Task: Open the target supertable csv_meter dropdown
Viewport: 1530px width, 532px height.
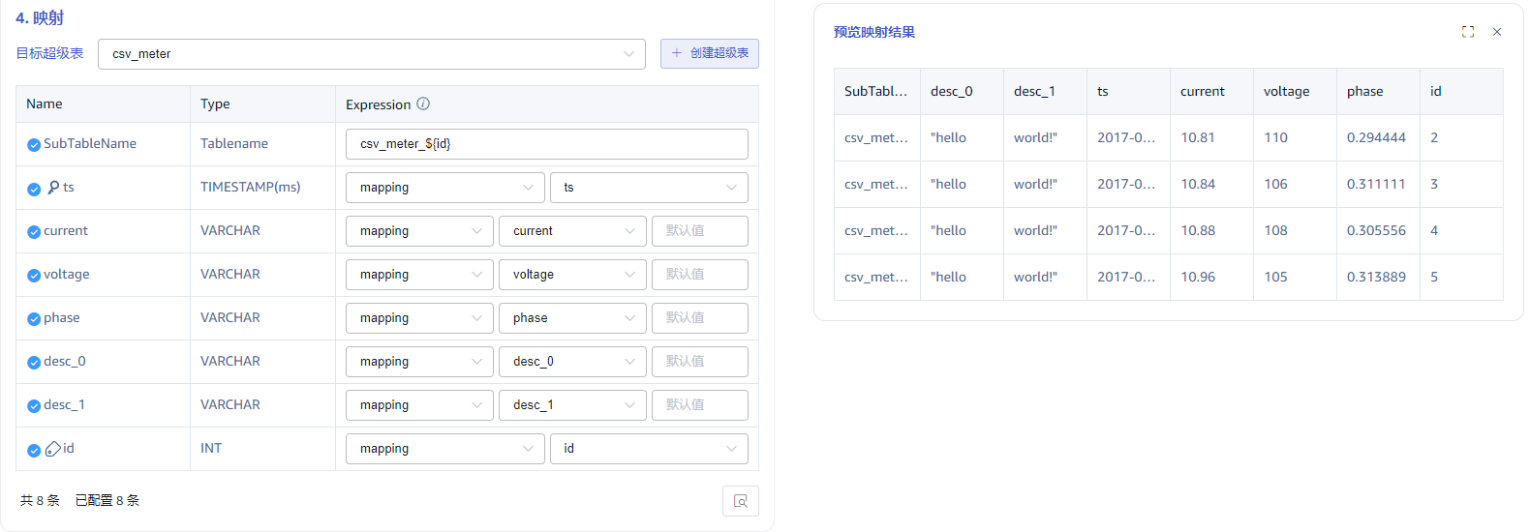Action: click(x=371, y=54)
